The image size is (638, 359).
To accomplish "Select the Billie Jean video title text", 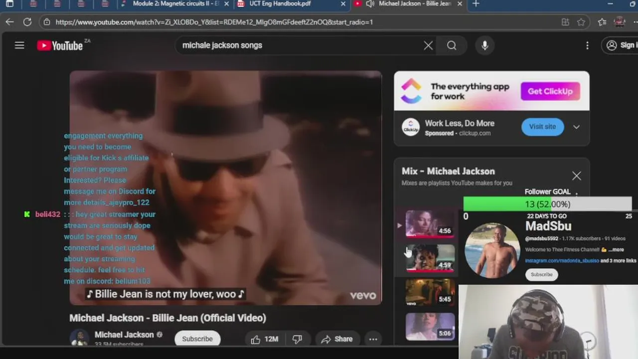I will (x=167, y=318).
